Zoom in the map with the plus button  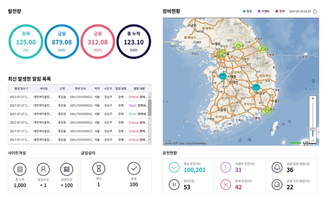(x=313, y=98)
